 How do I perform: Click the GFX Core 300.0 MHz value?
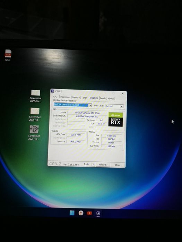coord(76,135)
